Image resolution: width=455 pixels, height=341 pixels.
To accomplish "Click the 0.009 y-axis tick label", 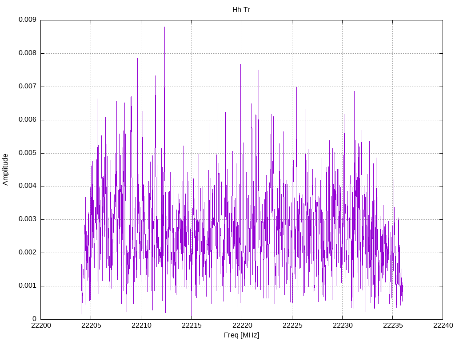I will pyautogui.click(x=28, y=20).
